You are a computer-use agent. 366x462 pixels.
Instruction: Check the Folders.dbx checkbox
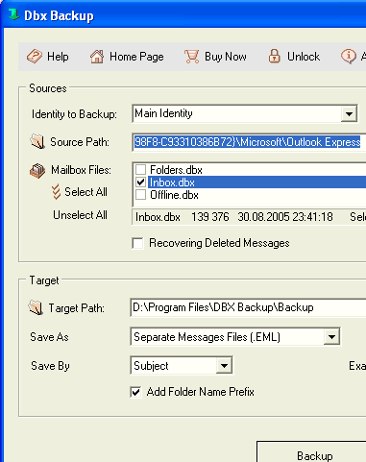coord(140,169)
